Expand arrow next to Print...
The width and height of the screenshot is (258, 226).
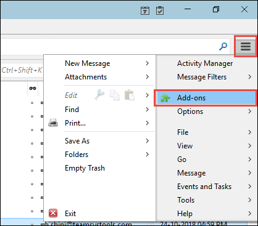[147, 123]
